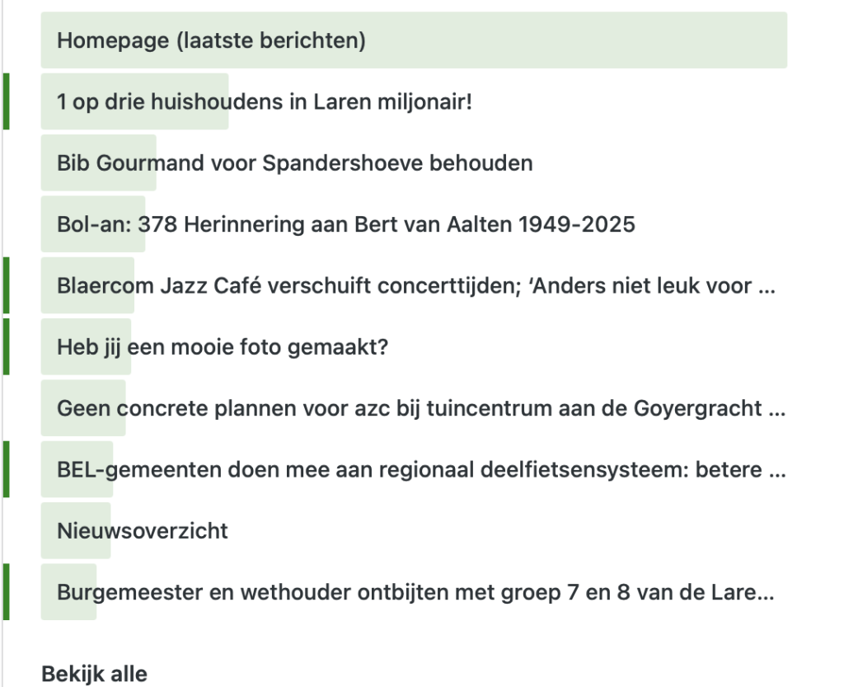Open the Homepage (laatste berichten) entry

coord(211,40)
